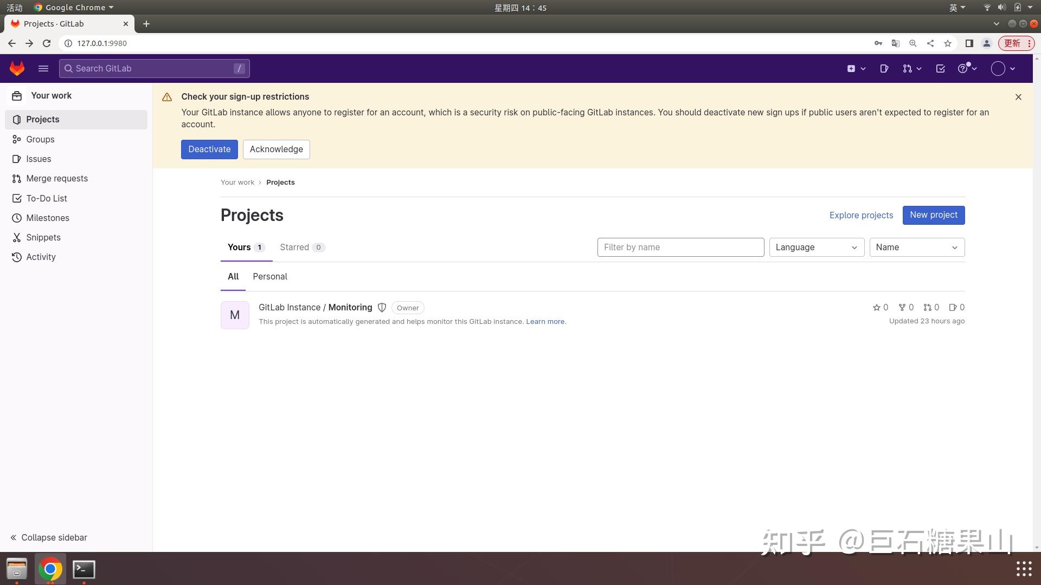
Task: Focus the Filter by name field
Action: [x=680, y=248]
